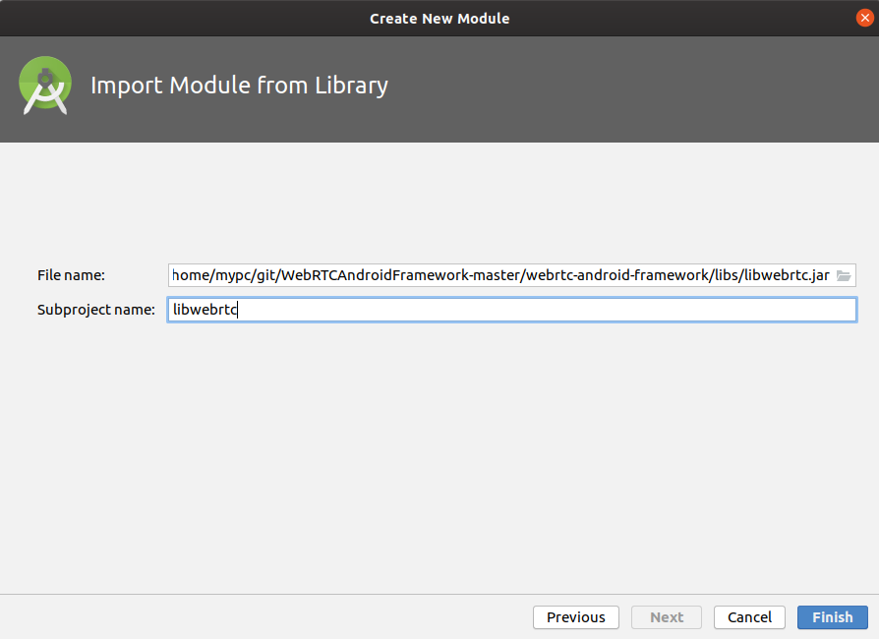Screen dimensions: 879x639
Task: Click the disabled Next button
Action: tap(666, 617)
